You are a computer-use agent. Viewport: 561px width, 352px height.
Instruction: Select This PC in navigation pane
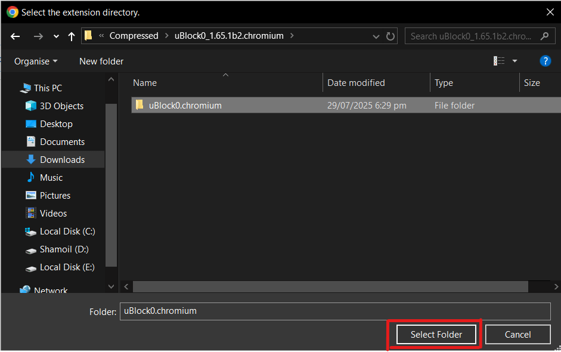tap(48, 88)
